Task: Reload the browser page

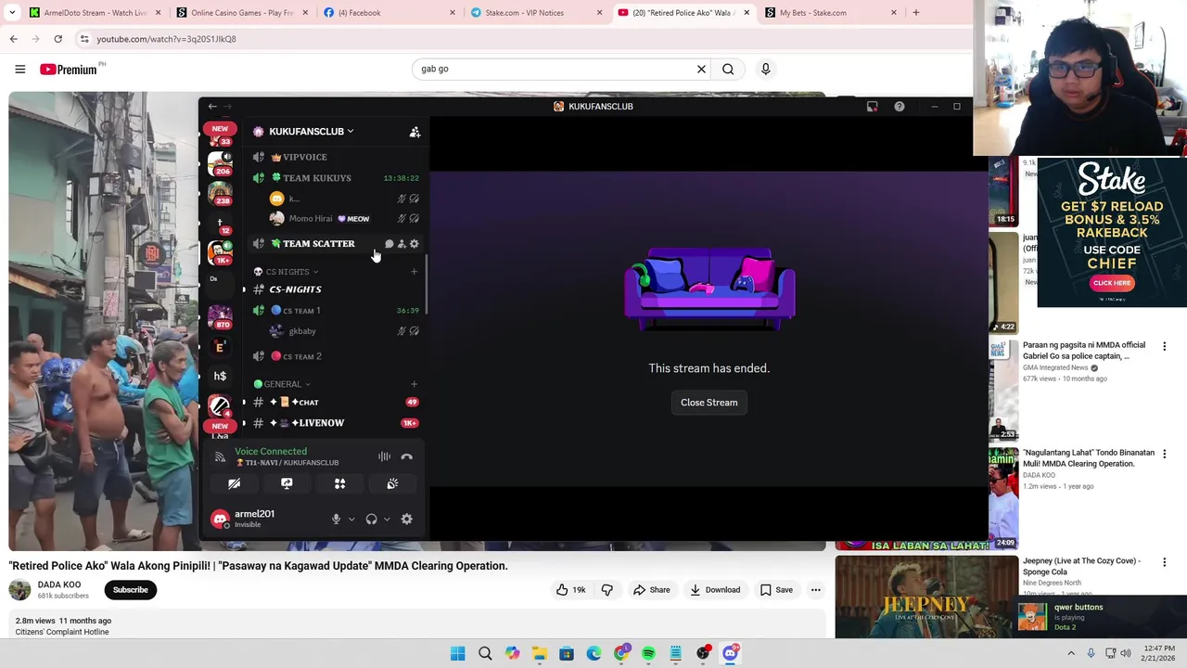Action: 57,39
